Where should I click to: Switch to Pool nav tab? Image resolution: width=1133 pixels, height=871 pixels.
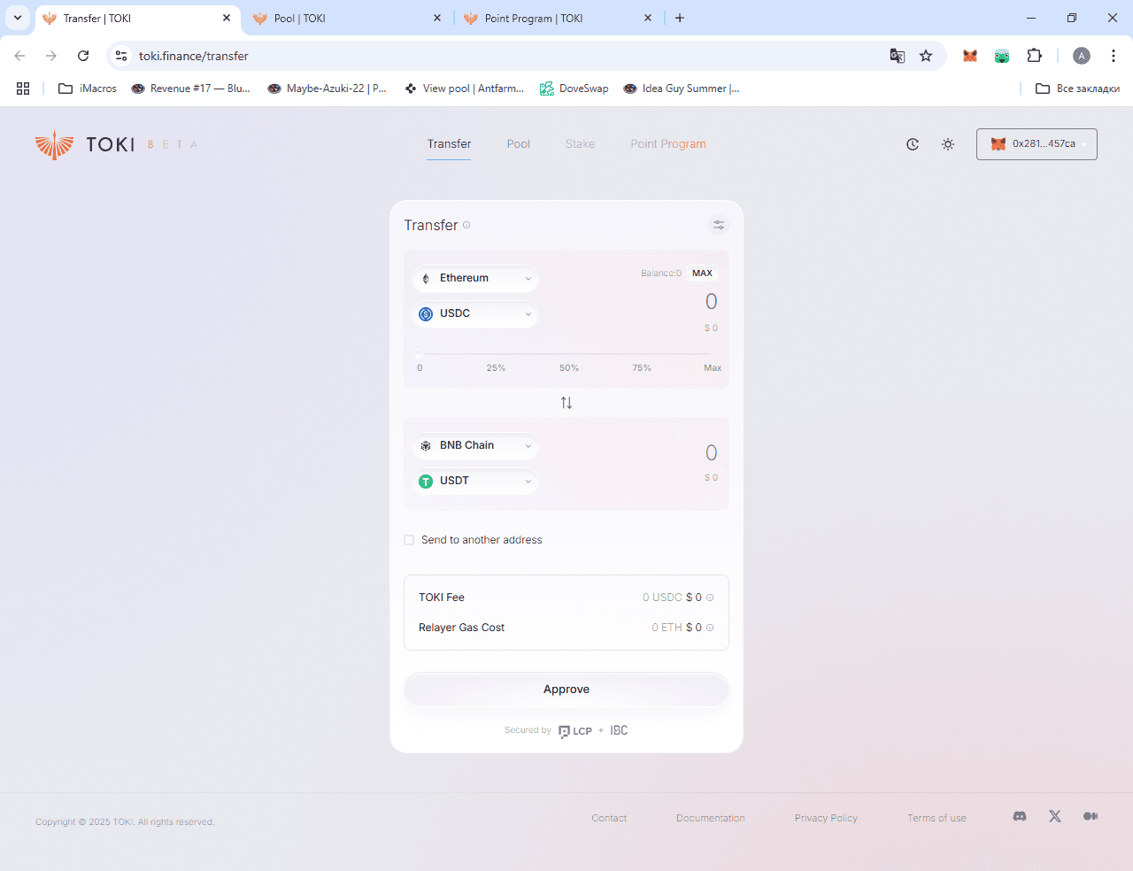519,144
